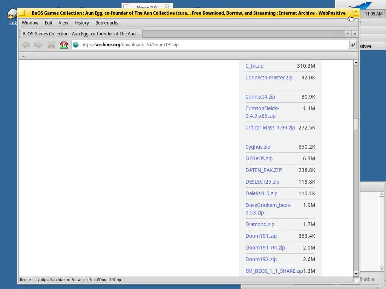Viewport: 386px width, 289px height.
Task: Click the 11:05 AM clock in Deskbar
Action: tap(374, 14)
